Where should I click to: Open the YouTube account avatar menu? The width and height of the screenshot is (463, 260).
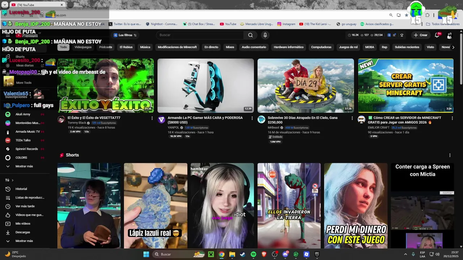coord(449,35)
